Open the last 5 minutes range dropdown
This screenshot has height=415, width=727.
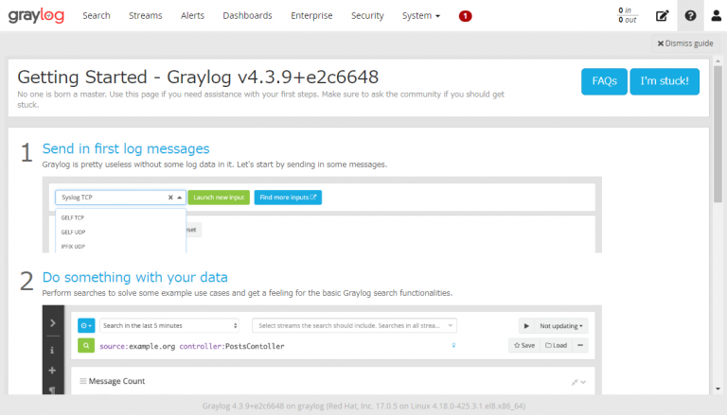click(x=169, y=325)
